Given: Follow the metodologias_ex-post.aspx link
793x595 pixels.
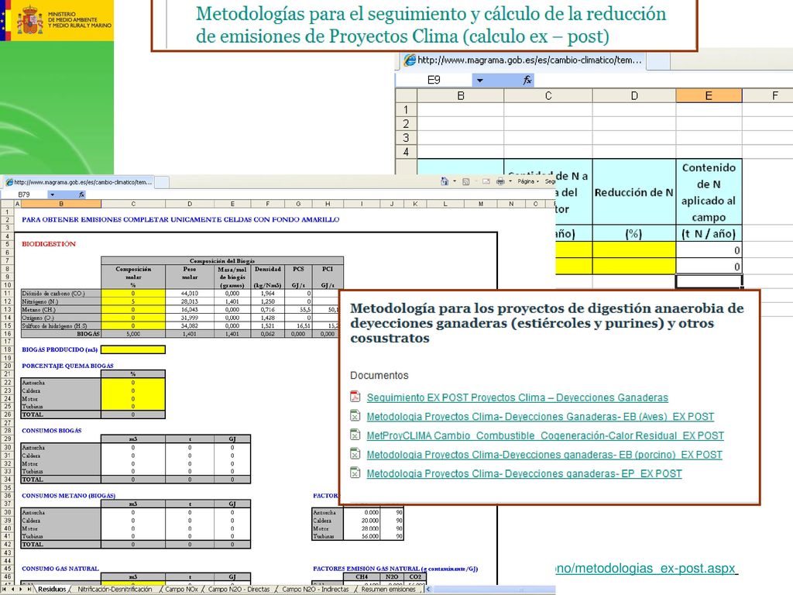Looking at the screenshot, I should (646, 568).
